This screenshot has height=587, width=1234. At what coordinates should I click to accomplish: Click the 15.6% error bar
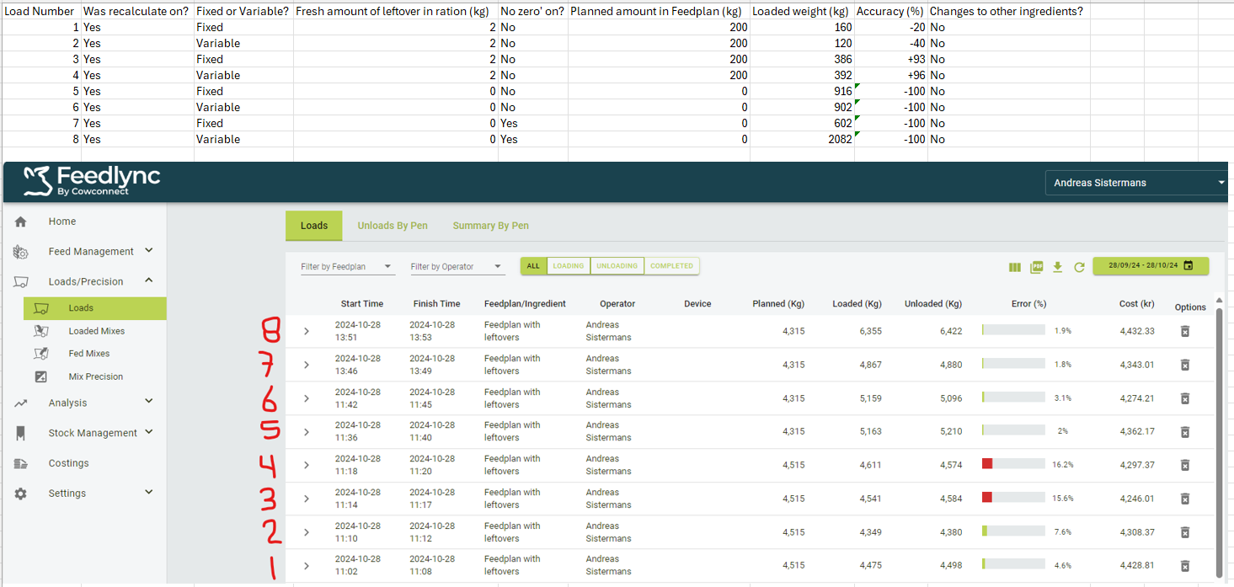(1013, 498)
